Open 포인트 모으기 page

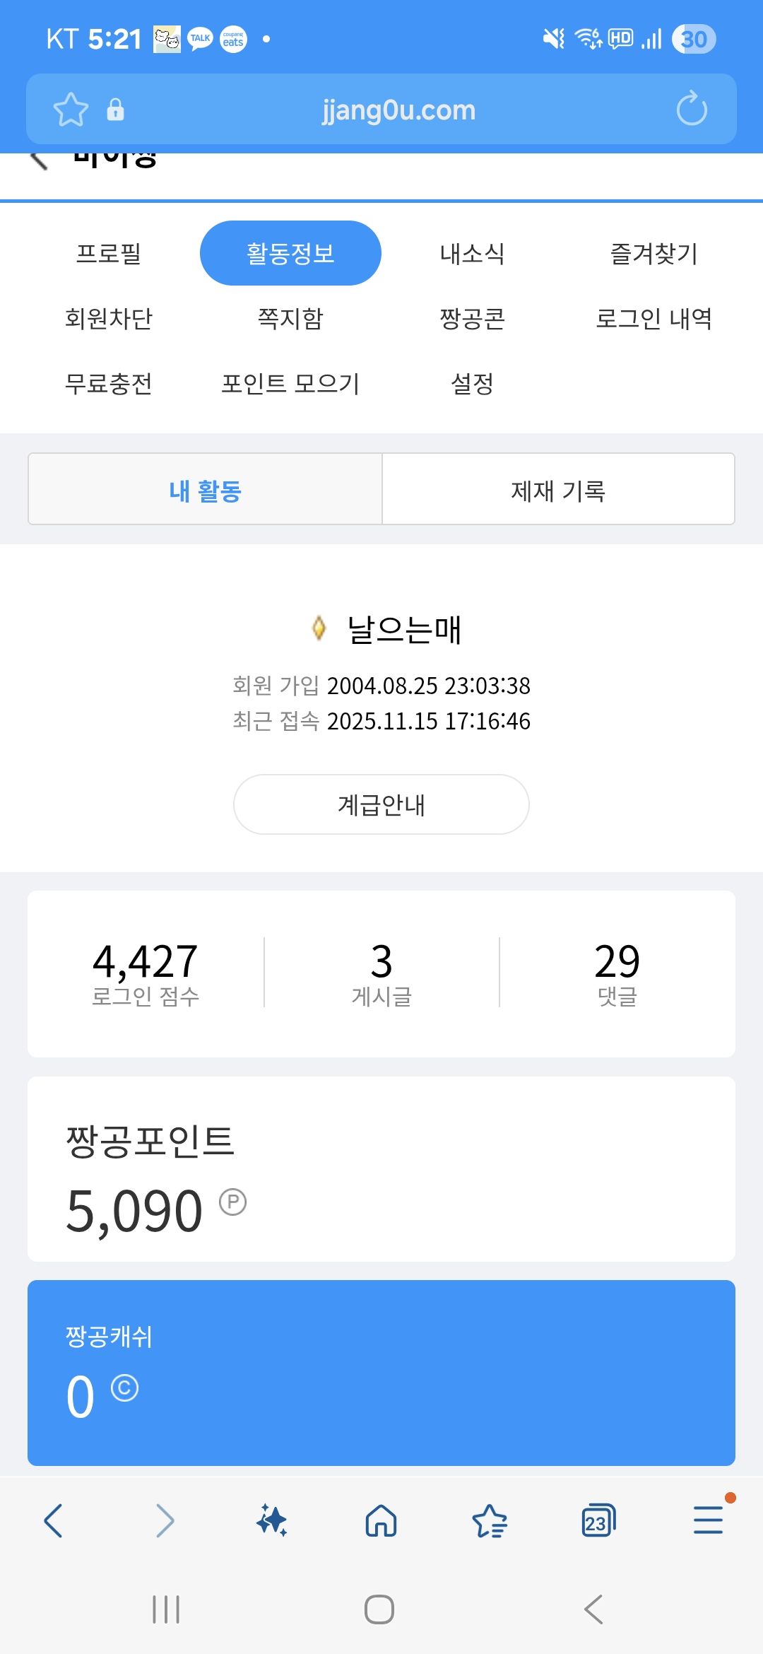[x=290, y=383]
